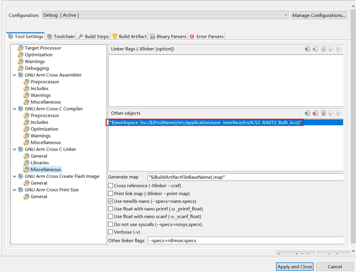Click the Manage Configurations button

(x=319, y=15)
